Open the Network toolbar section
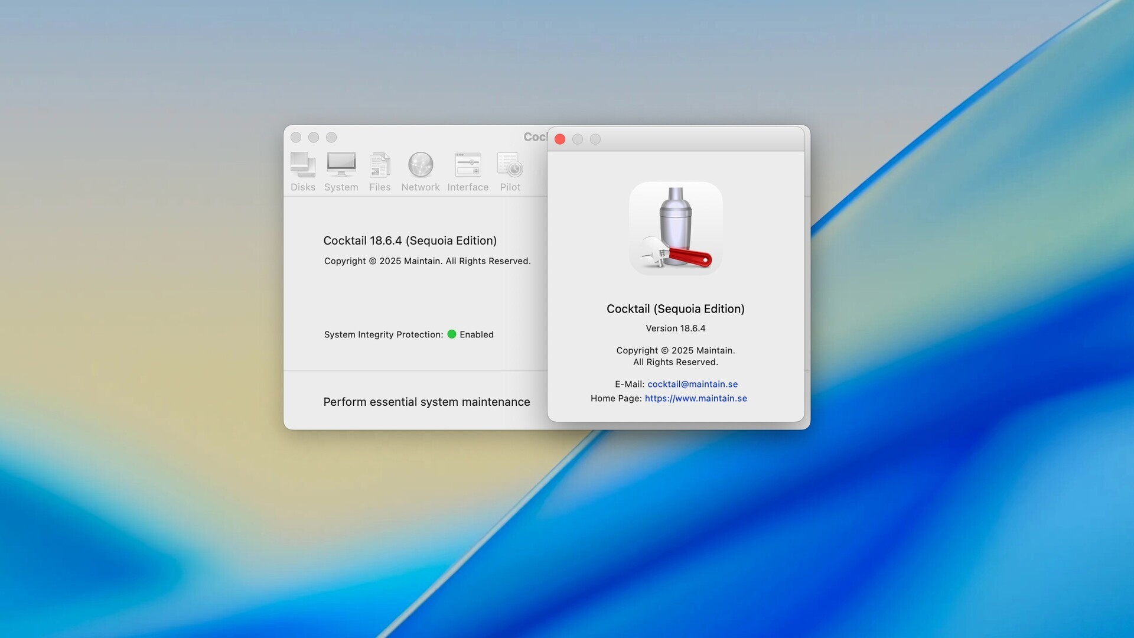This screenshot has width=1134, height=638. pos(420,172)
